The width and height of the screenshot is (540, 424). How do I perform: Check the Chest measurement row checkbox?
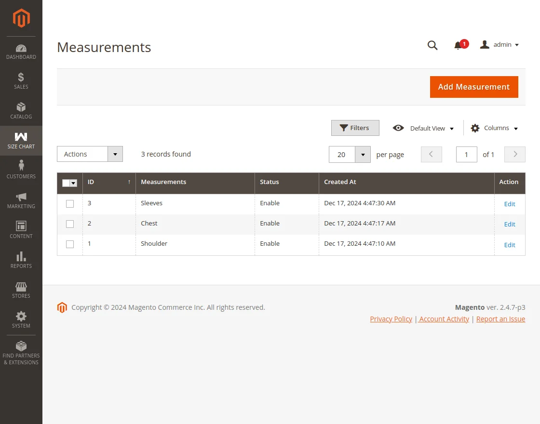point(69,224)
